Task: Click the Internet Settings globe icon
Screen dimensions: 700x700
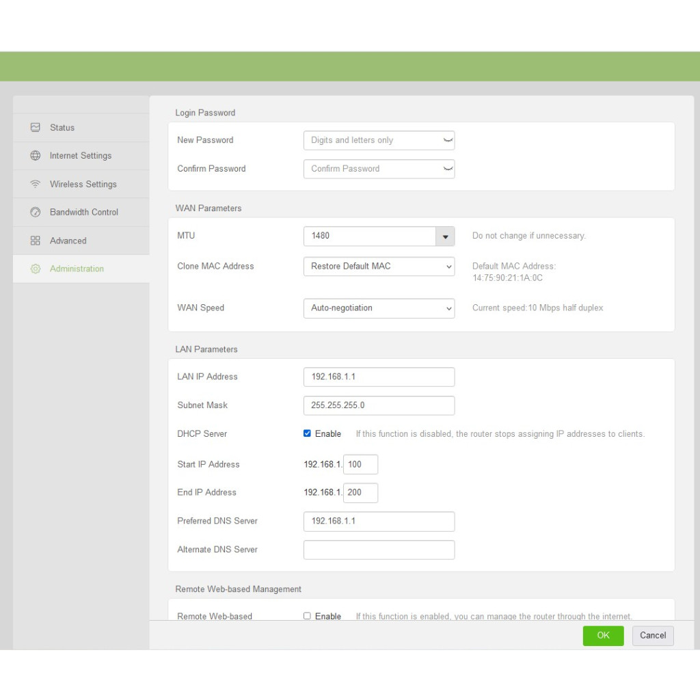Action: (x=36, y=156)
